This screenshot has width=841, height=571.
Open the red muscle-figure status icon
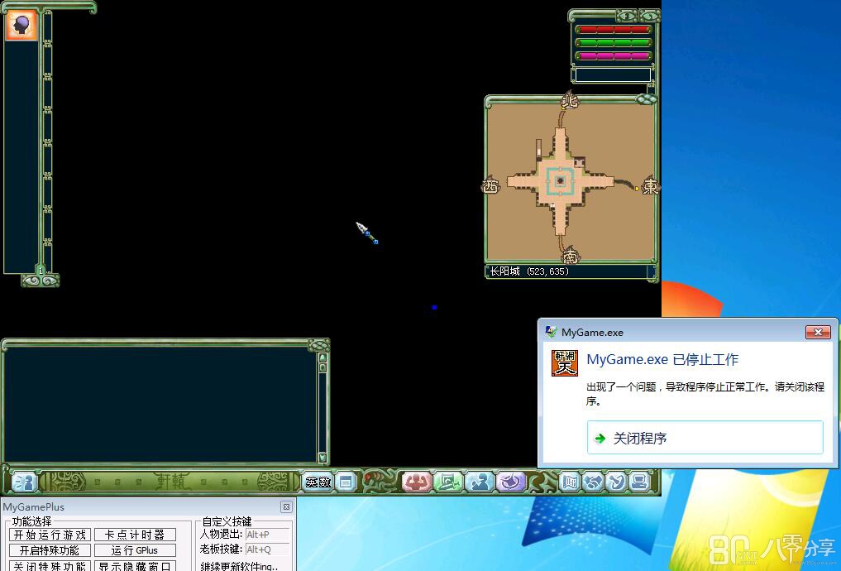(416, 482)
